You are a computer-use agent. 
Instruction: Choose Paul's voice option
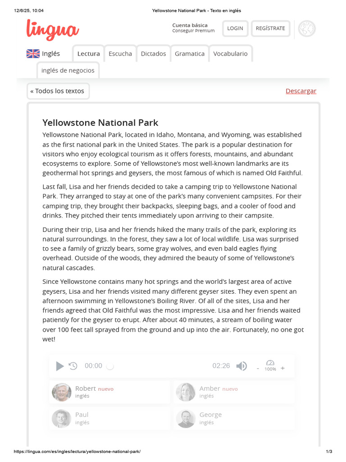(109, 418)
